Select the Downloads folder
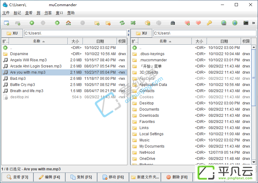This screenshot has height=183, width=258. click(x=191, y=116)
